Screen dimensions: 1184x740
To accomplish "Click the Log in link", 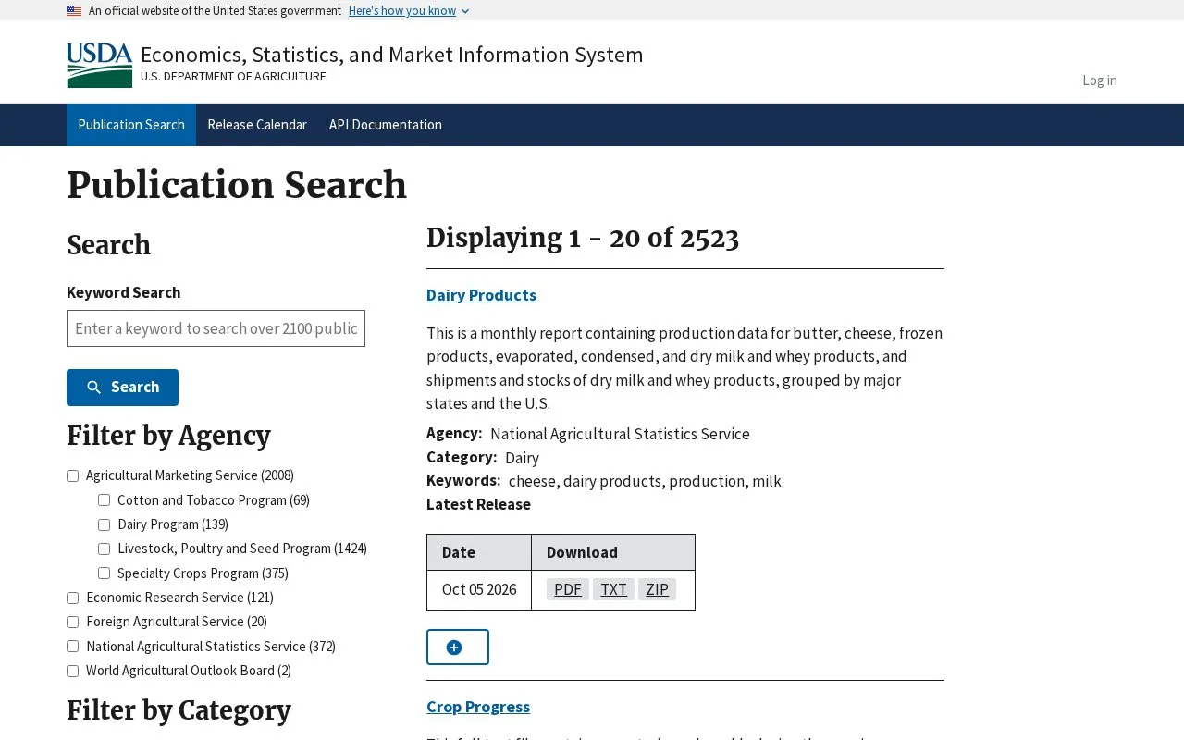I will 1100,80.
